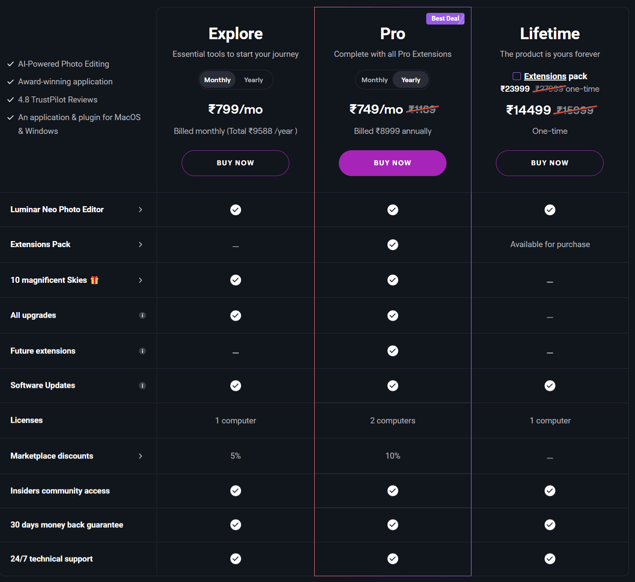Screen dimensions: 635x582
Task: Enable the Extensions pack checkbox under Lifetime
Action: pyautogui.click(x=517, y=76)
